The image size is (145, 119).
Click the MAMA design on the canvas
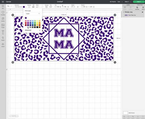coord(64,39)
